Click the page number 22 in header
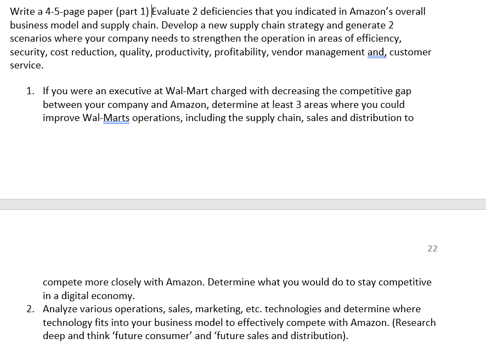This screenshot has width=486, height=344. pyautogui.click(x=432, y=249)
